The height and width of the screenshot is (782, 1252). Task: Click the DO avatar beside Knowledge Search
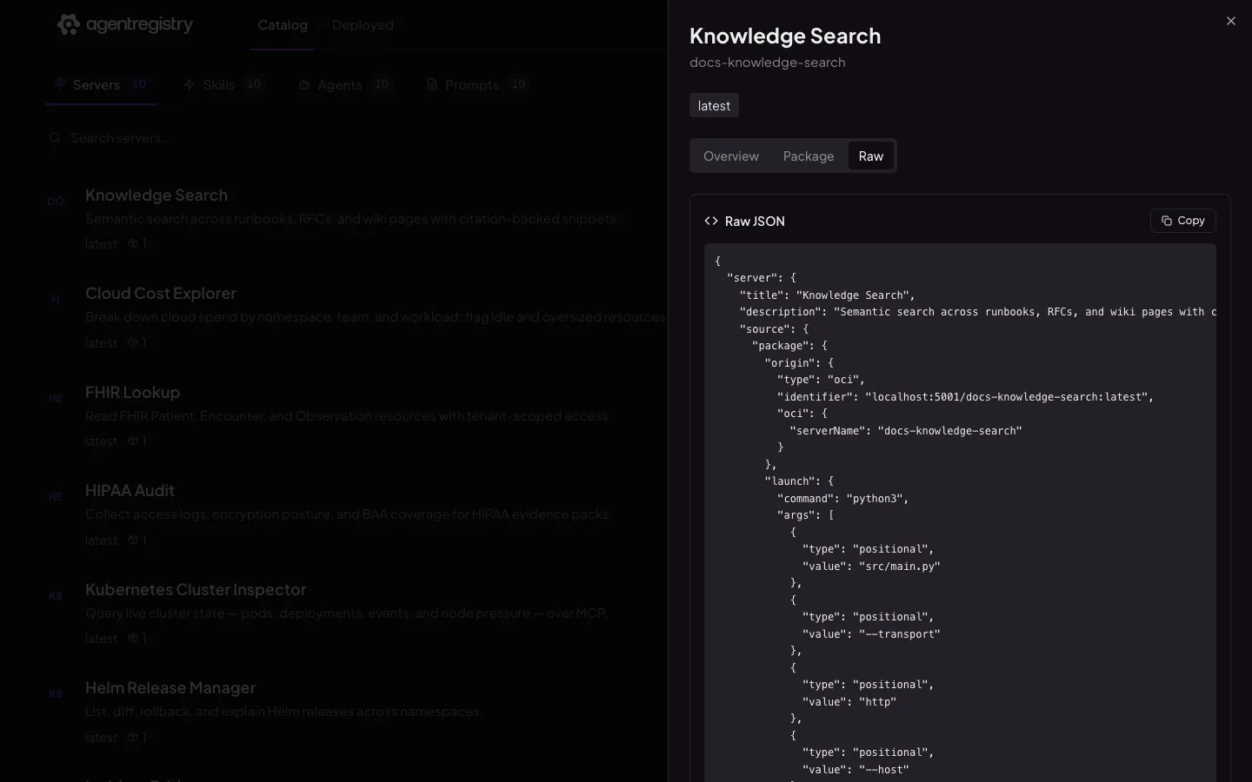click(56, 202)
